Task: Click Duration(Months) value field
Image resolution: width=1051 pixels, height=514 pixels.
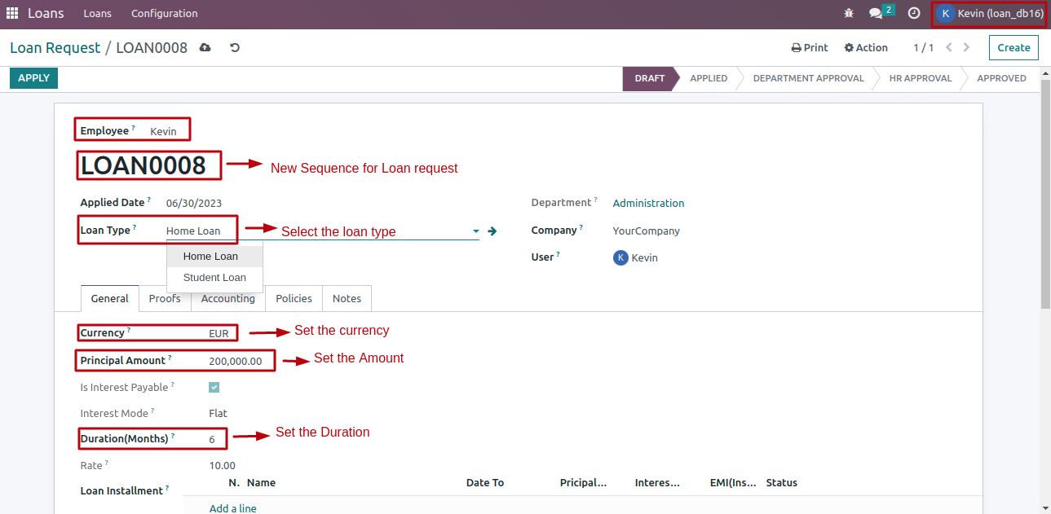Action: coord(212,440)
